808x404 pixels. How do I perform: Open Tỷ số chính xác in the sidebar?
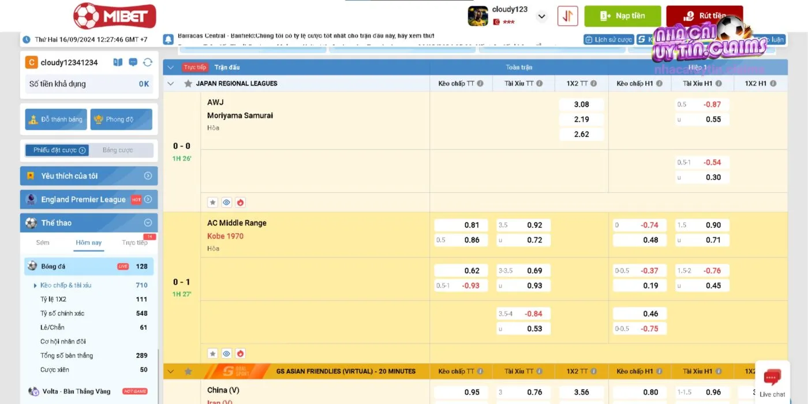[62, 313]
